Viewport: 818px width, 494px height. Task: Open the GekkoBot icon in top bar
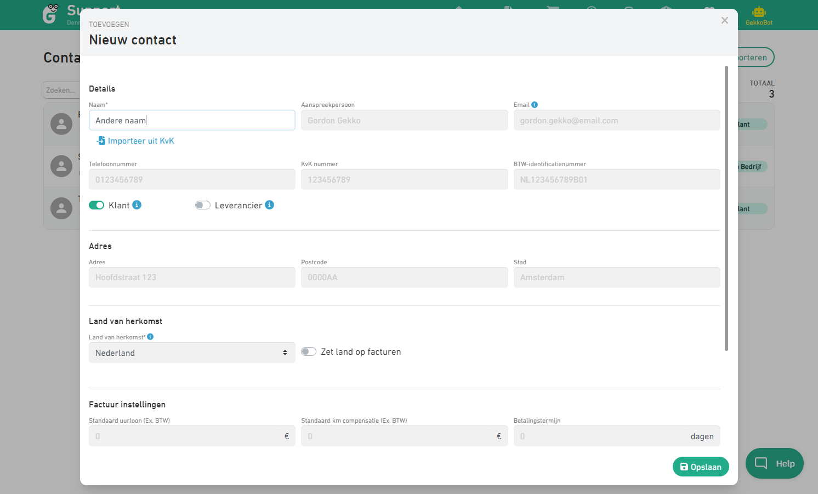coord(759,15)
